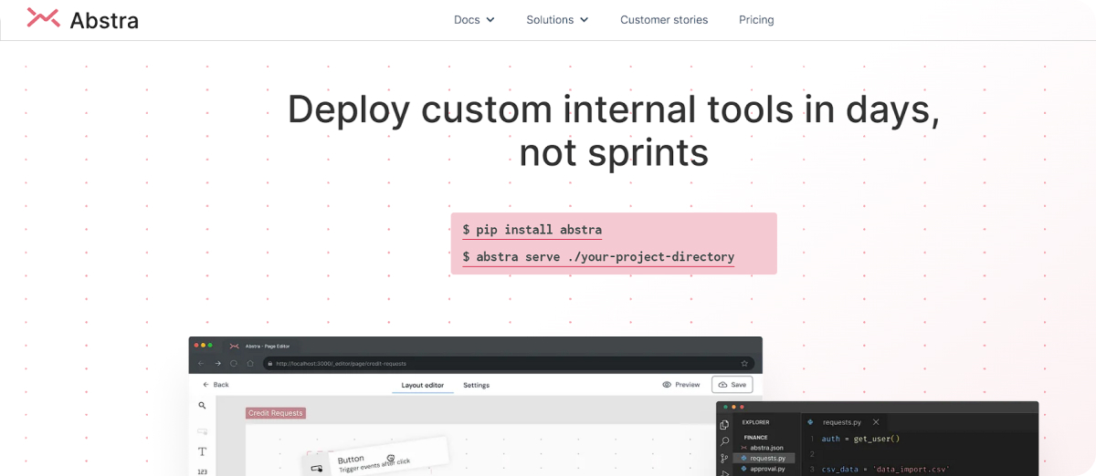1096x476 pixels.
Task: Click the browser home icon in Page Editor
Action: point(249,363)
